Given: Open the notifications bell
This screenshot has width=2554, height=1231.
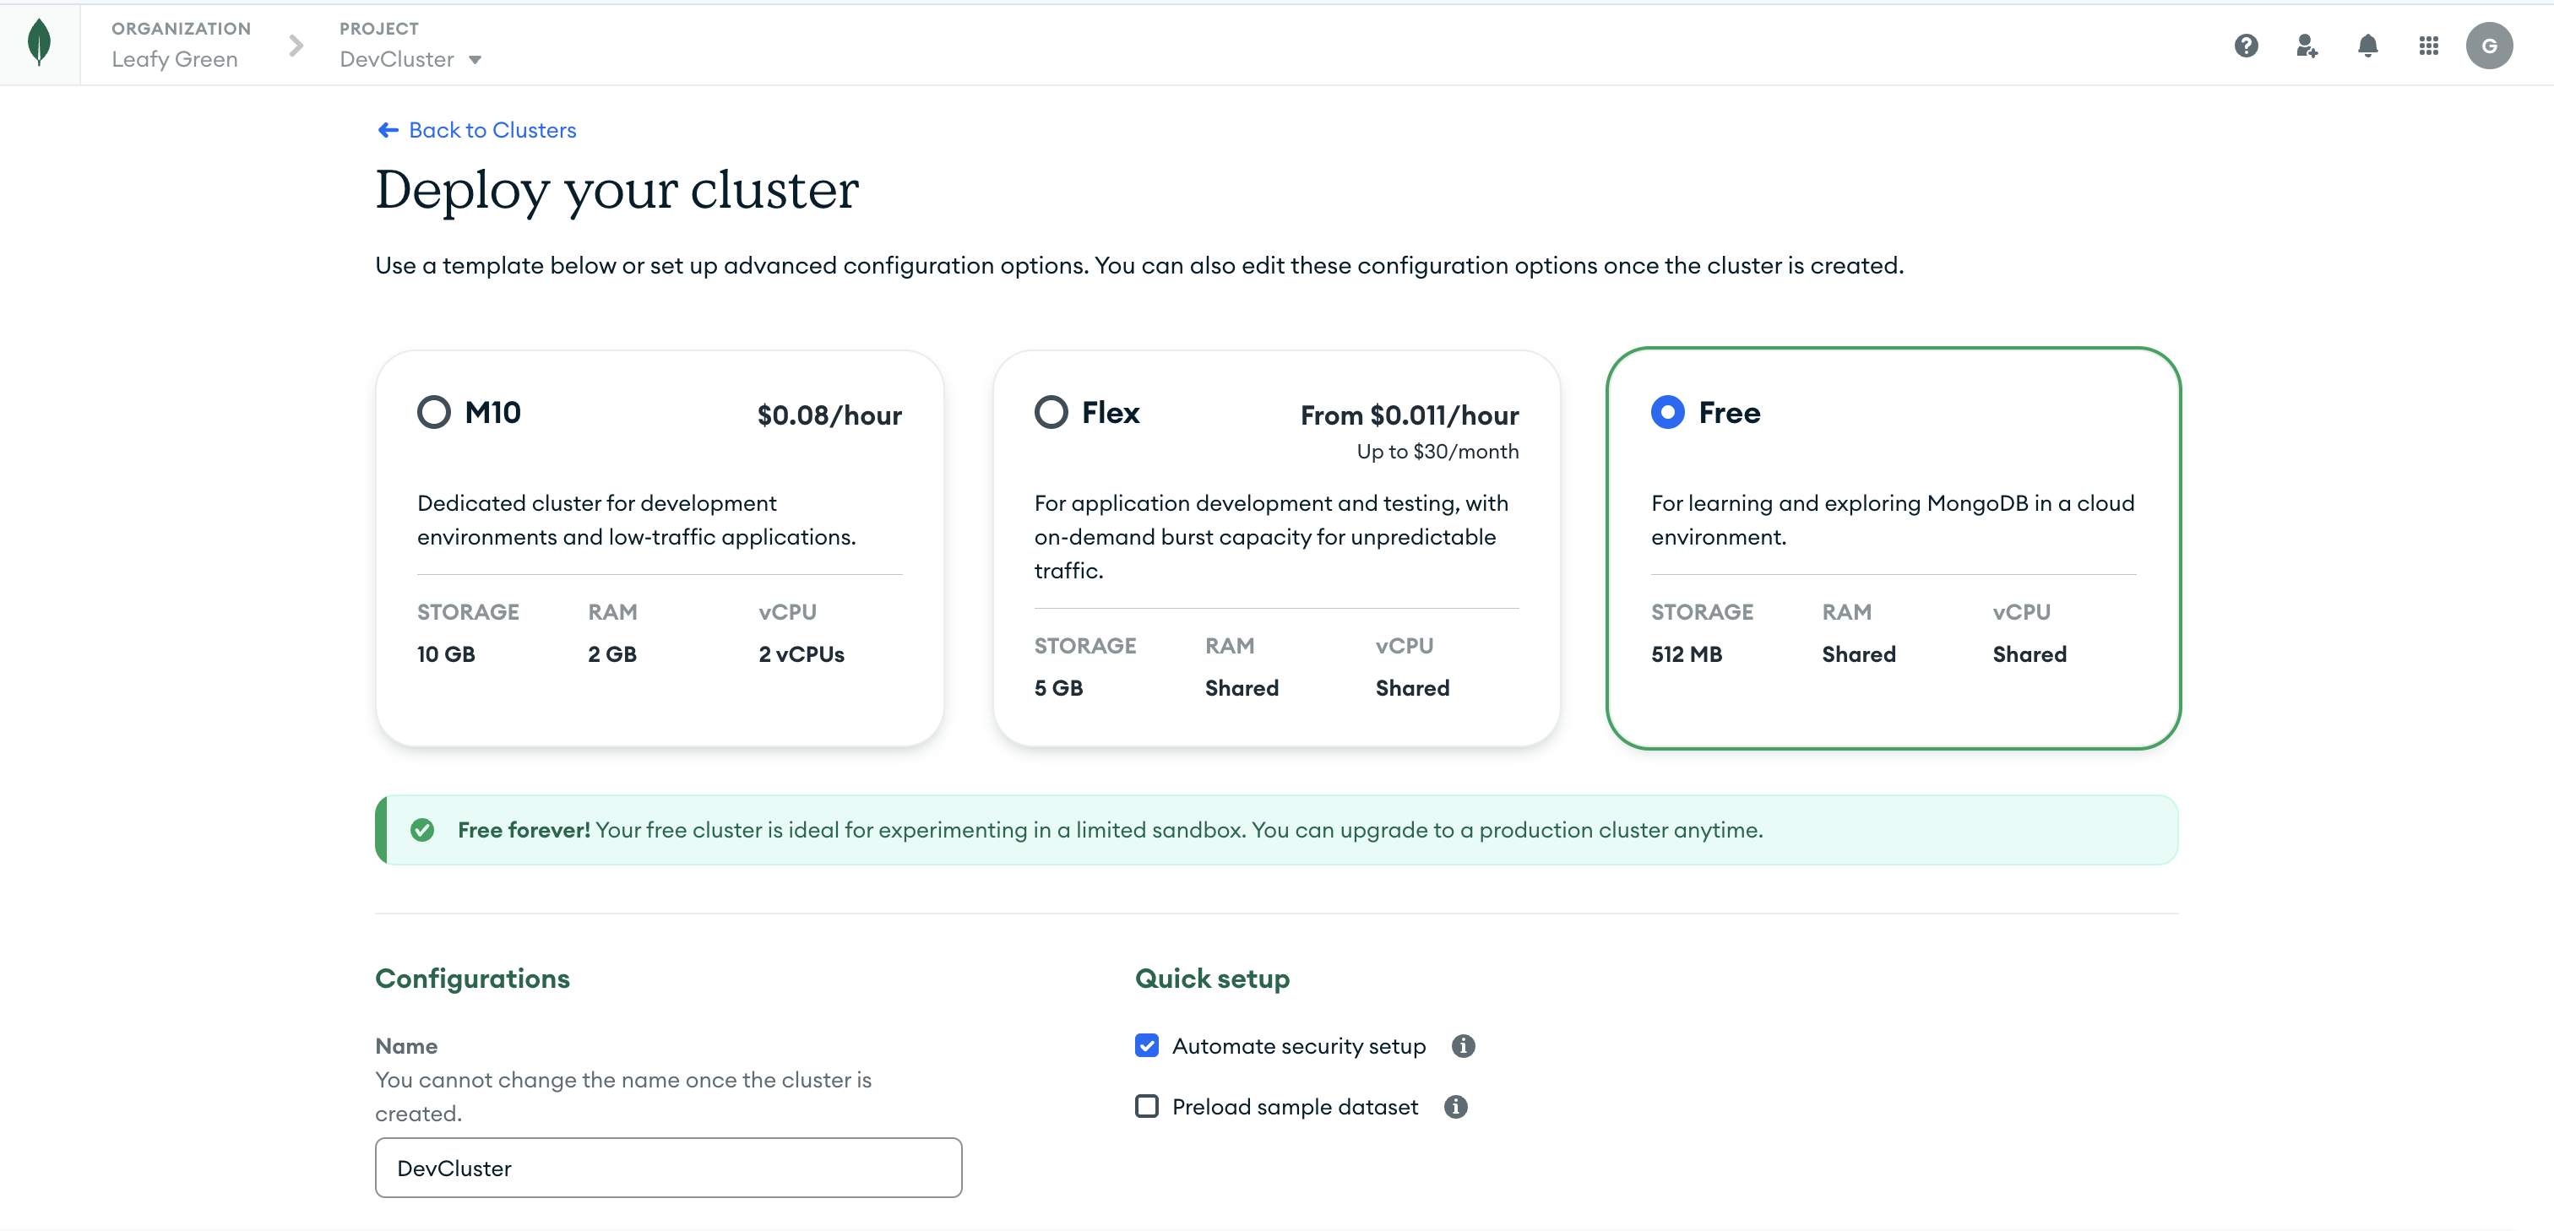Looking at the screenshot, I should pos(2367,46).
